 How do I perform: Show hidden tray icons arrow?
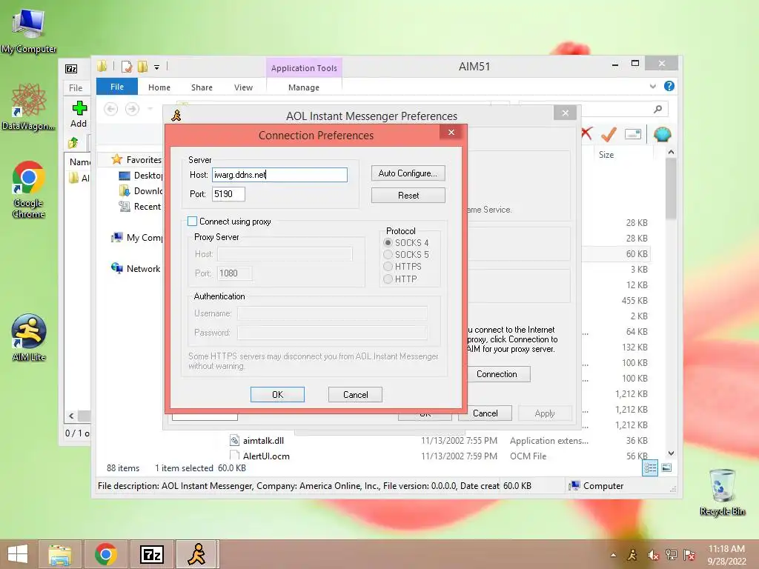pyautogui.click(x=613, y=555)
